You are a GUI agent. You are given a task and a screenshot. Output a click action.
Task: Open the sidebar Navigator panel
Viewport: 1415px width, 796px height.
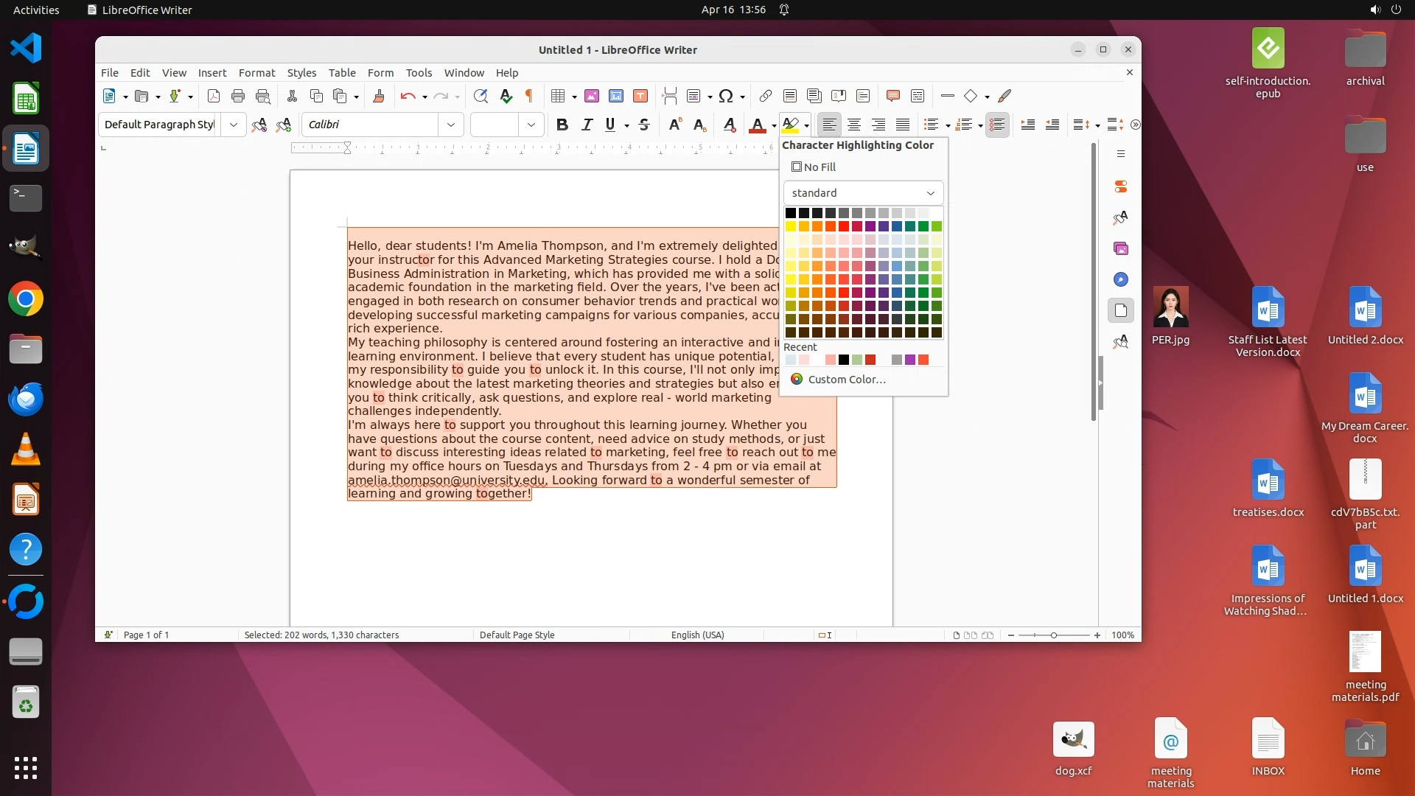[1120, 279]
